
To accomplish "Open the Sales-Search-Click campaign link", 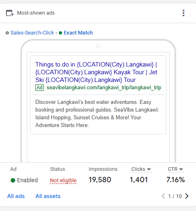I will (x=32, y=33).
